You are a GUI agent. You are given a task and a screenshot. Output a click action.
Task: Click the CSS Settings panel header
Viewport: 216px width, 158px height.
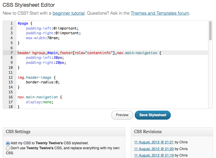[64, 132]
